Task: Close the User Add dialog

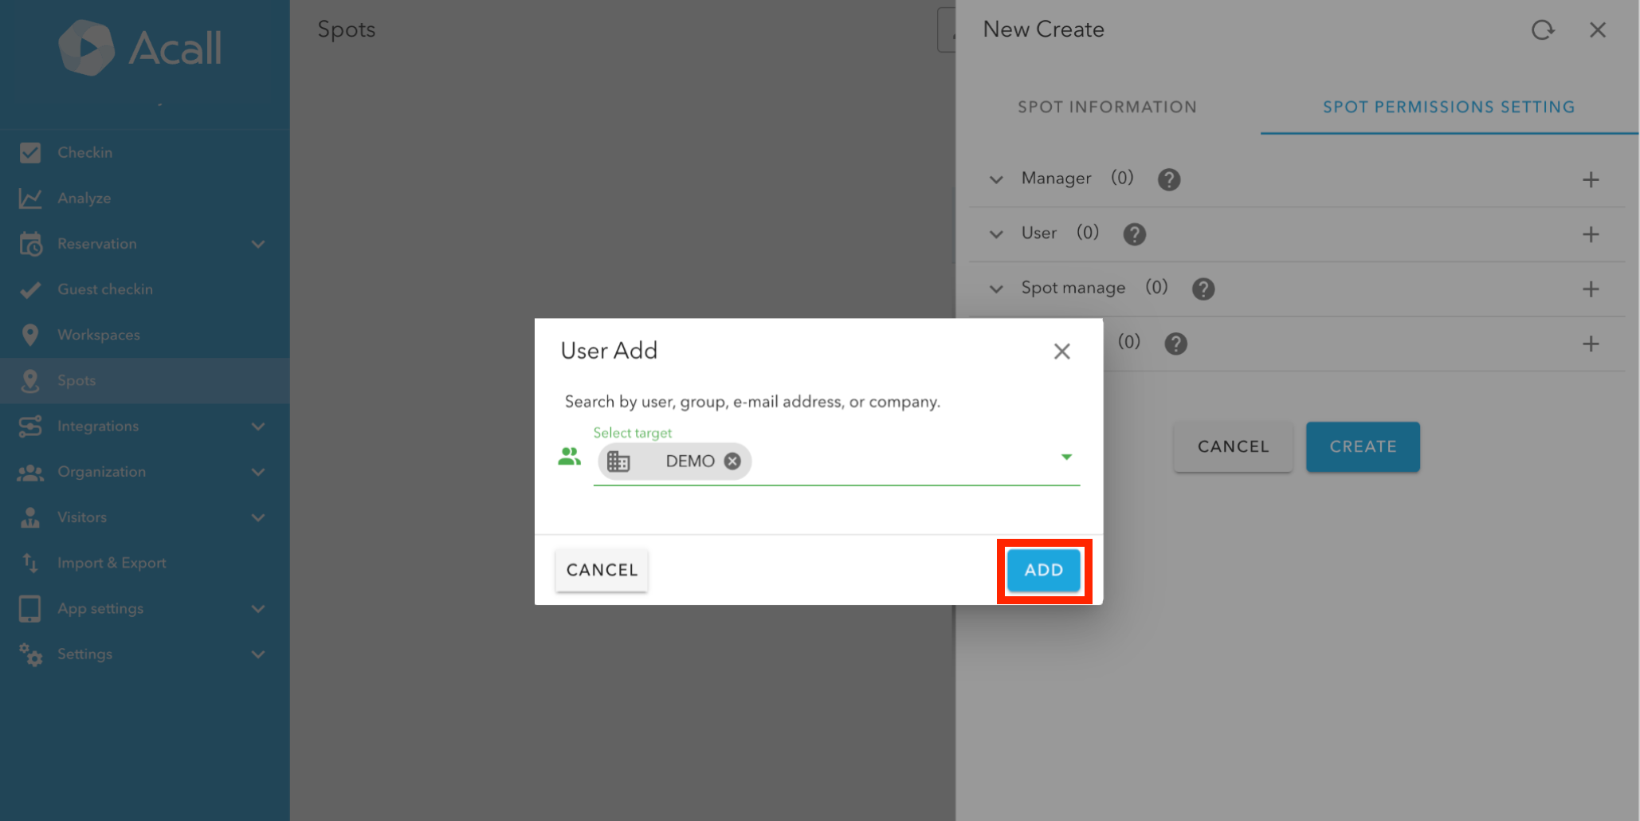Action: pos(1061,352)
